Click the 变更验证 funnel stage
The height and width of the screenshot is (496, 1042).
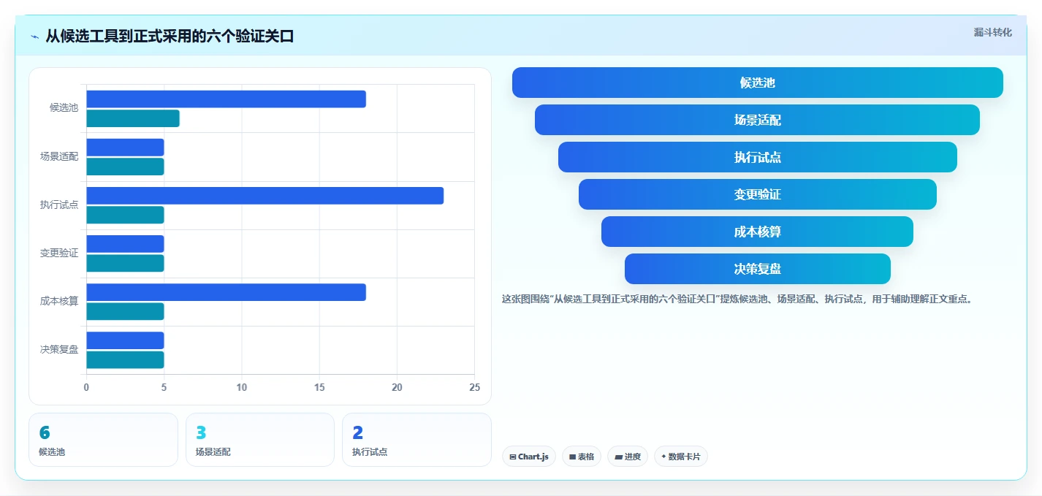757,194
